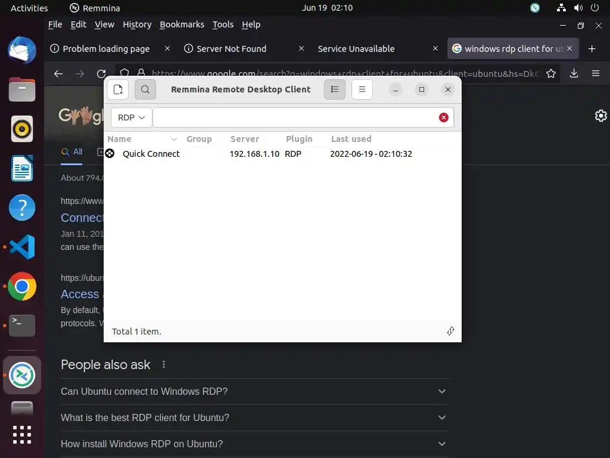
Task: Click the RDP plugin cell
Action: click(x=293, y=154)
